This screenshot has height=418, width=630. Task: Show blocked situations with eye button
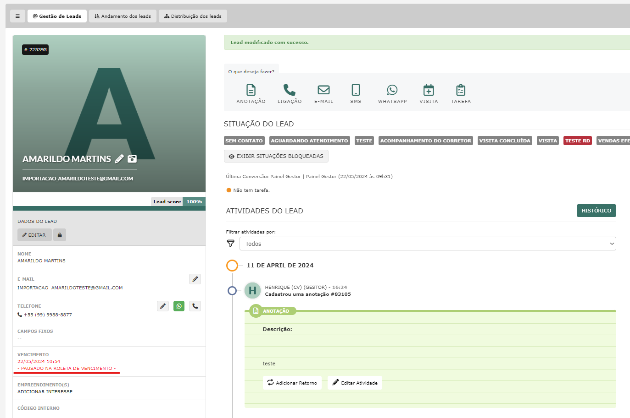pyautogui.click(x=276, y=156)
